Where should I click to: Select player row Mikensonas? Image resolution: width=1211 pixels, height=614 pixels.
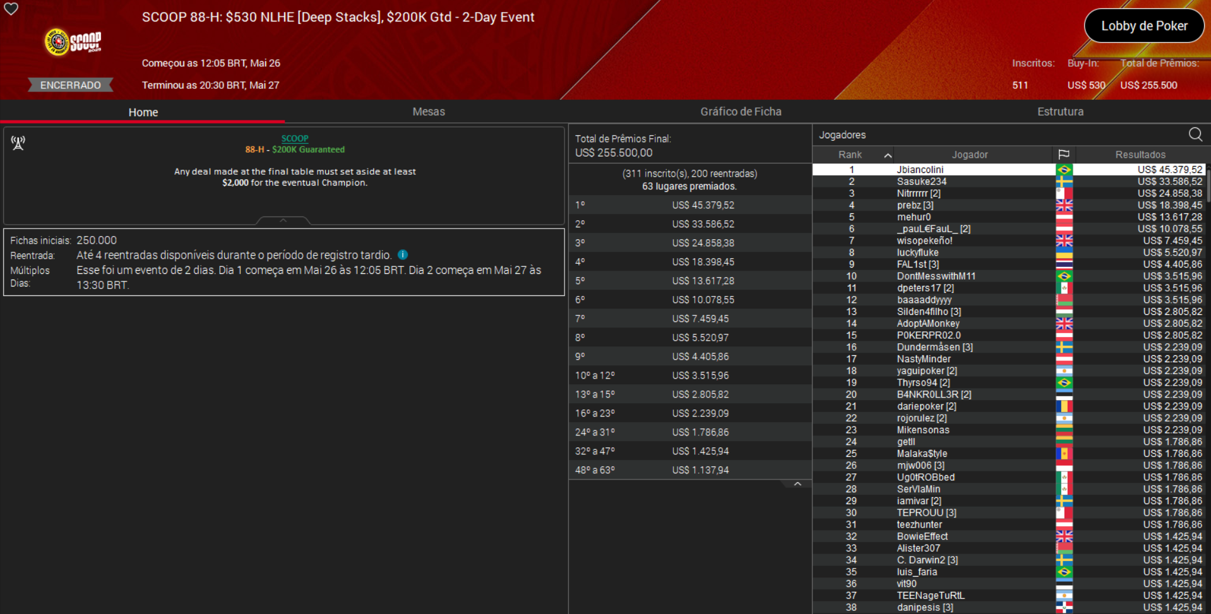pos(1008,430)
